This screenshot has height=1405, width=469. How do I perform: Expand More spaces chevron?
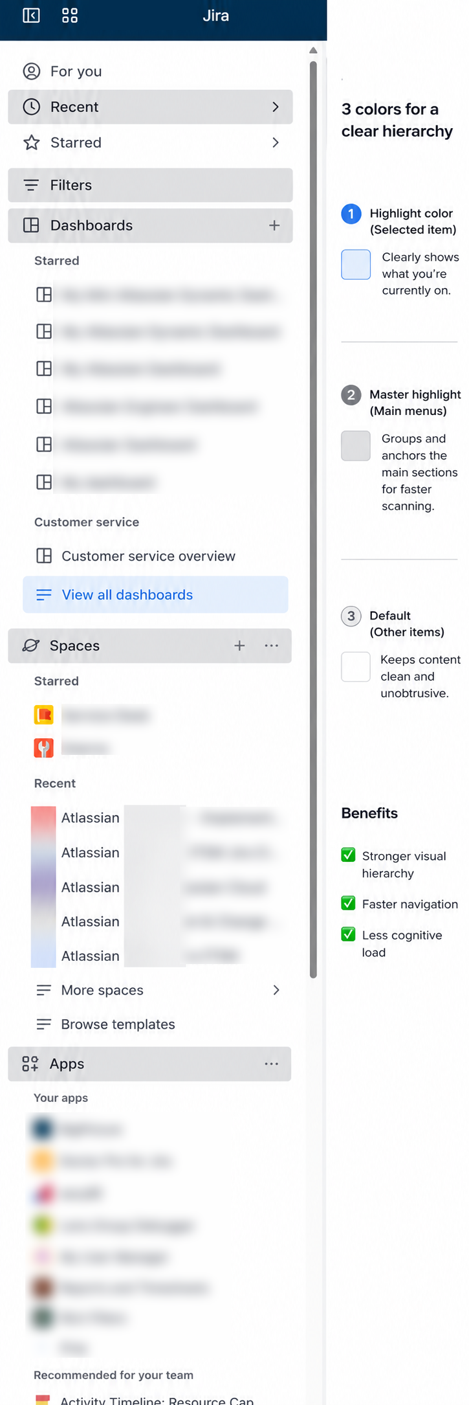276,990
